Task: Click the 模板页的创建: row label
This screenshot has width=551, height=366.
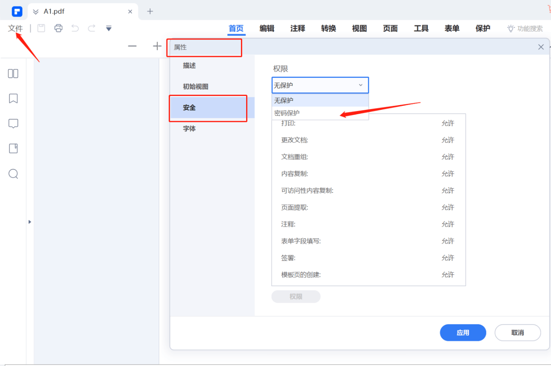Action: [x=301, y=275]
